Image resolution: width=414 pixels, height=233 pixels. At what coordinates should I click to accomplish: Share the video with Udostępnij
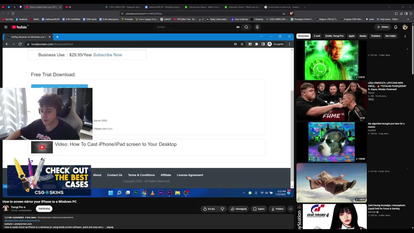pyautogui.click(x=239, y=209)
